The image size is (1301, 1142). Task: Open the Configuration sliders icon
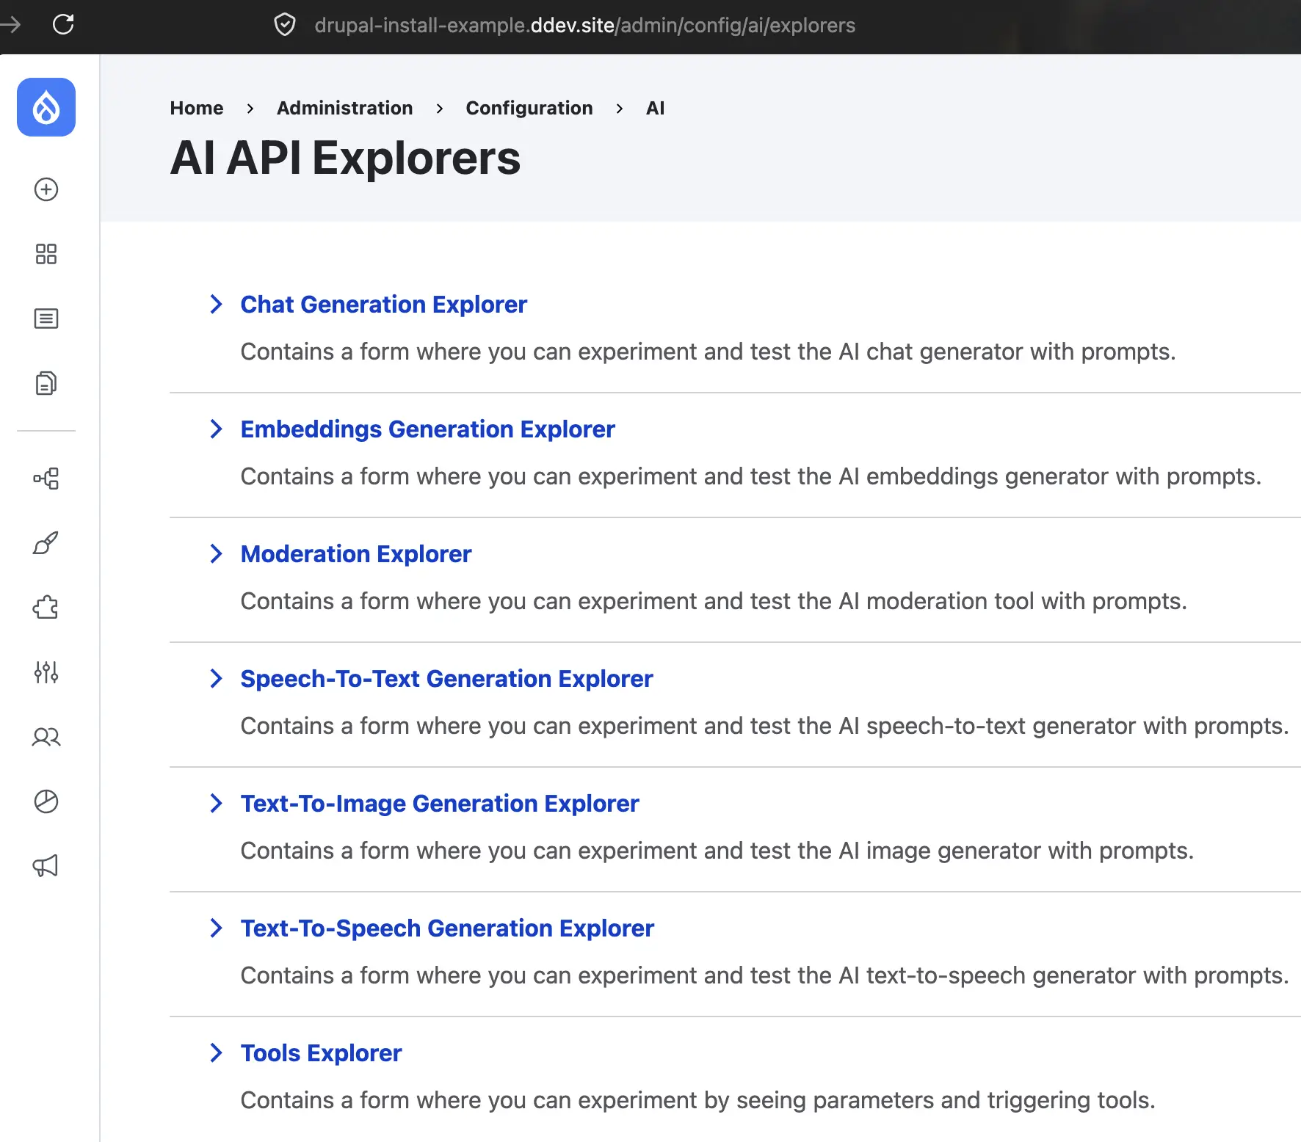[46, 672]
